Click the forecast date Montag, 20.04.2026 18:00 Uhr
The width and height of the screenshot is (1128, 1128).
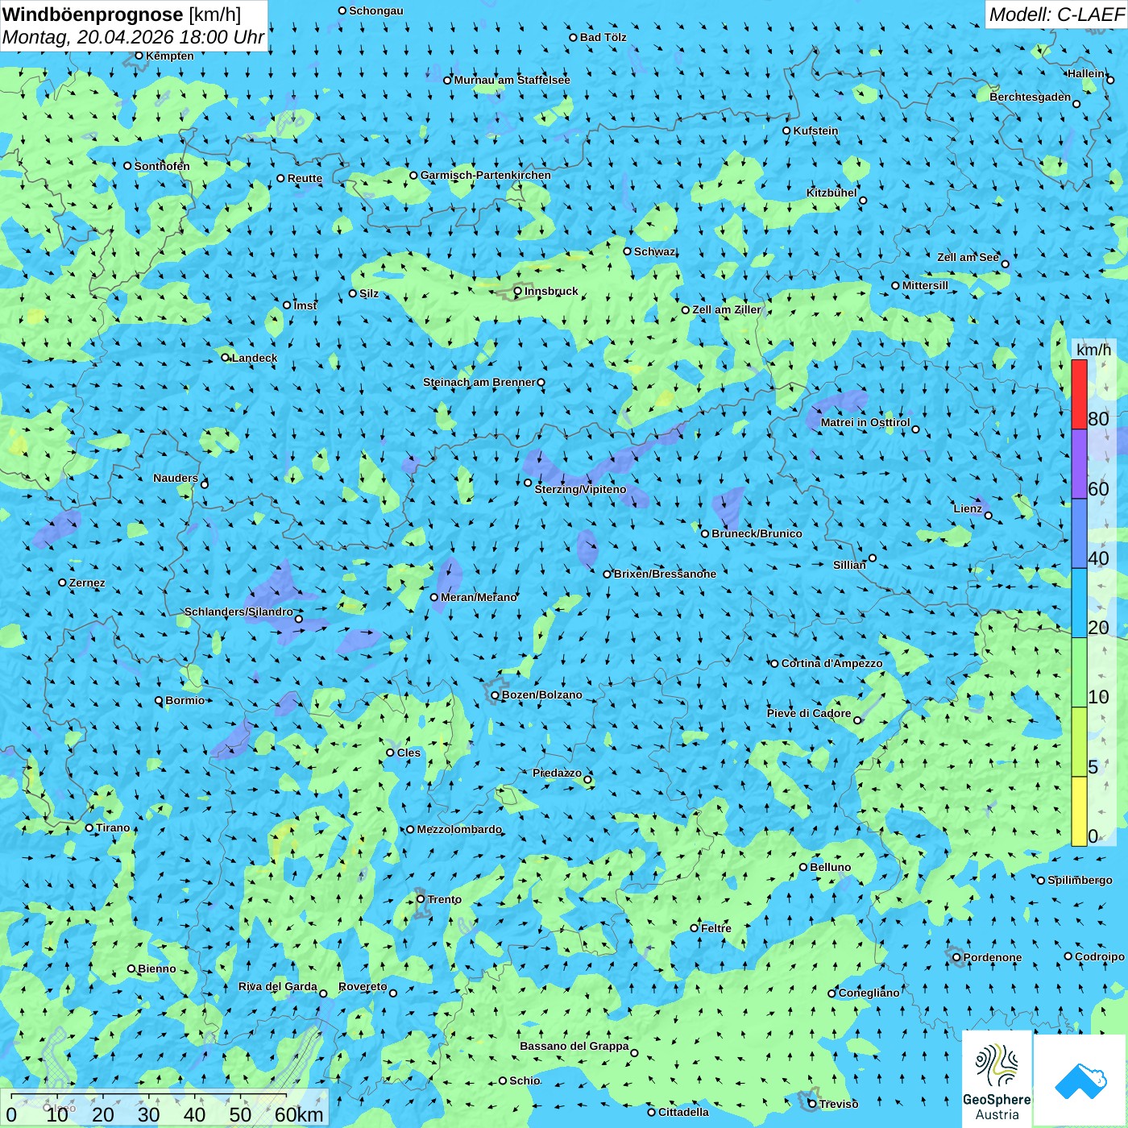[x=134, y=37]
